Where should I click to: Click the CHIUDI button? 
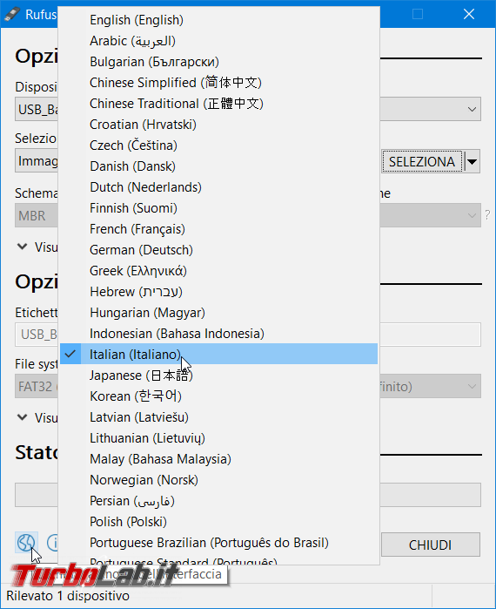[x=431, y=545]
